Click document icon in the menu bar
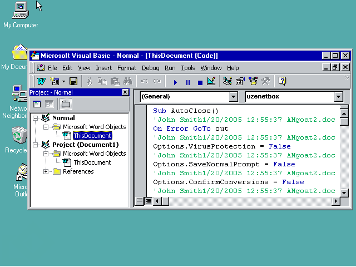Screen dimensions: 356x267 tap(41, 68)
